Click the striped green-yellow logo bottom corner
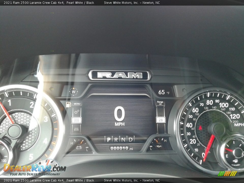This screenshot has height=183, width=244. point(227,174)
